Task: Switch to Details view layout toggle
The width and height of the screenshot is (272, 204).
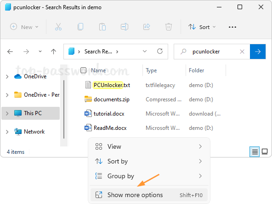Action: [x=255, y=152]
